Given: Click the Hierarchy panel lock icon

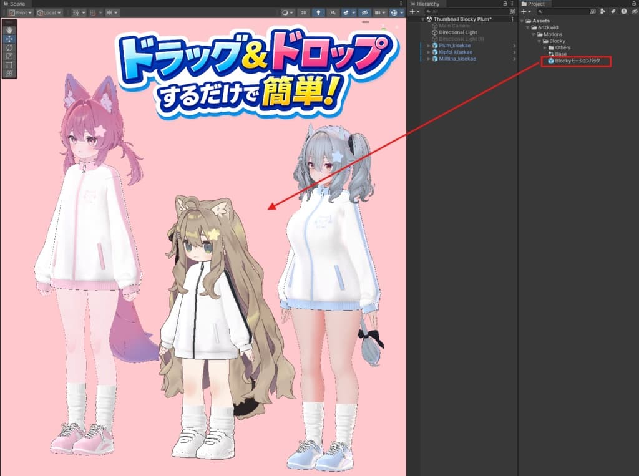Looking at the screenshot, I should [505, 4].
